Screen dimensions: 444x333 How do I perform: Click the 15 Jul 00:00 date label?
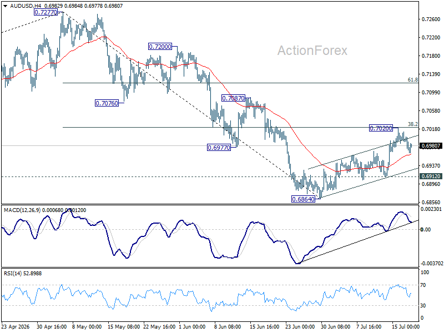tap(406, 327)
